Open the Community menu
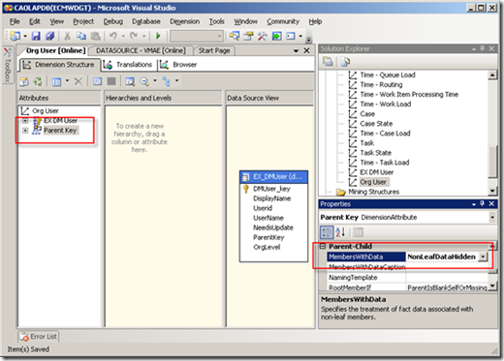Screen dimensions: 504x361 [x=283, y=21]
